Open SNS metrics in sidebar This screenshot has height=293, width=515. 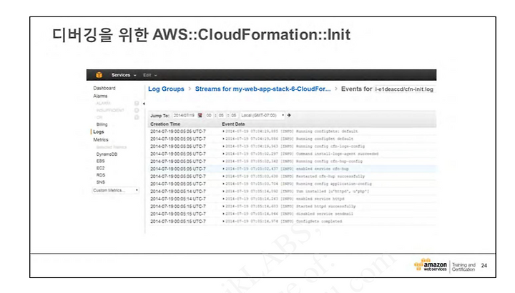[x=101, y=182]
